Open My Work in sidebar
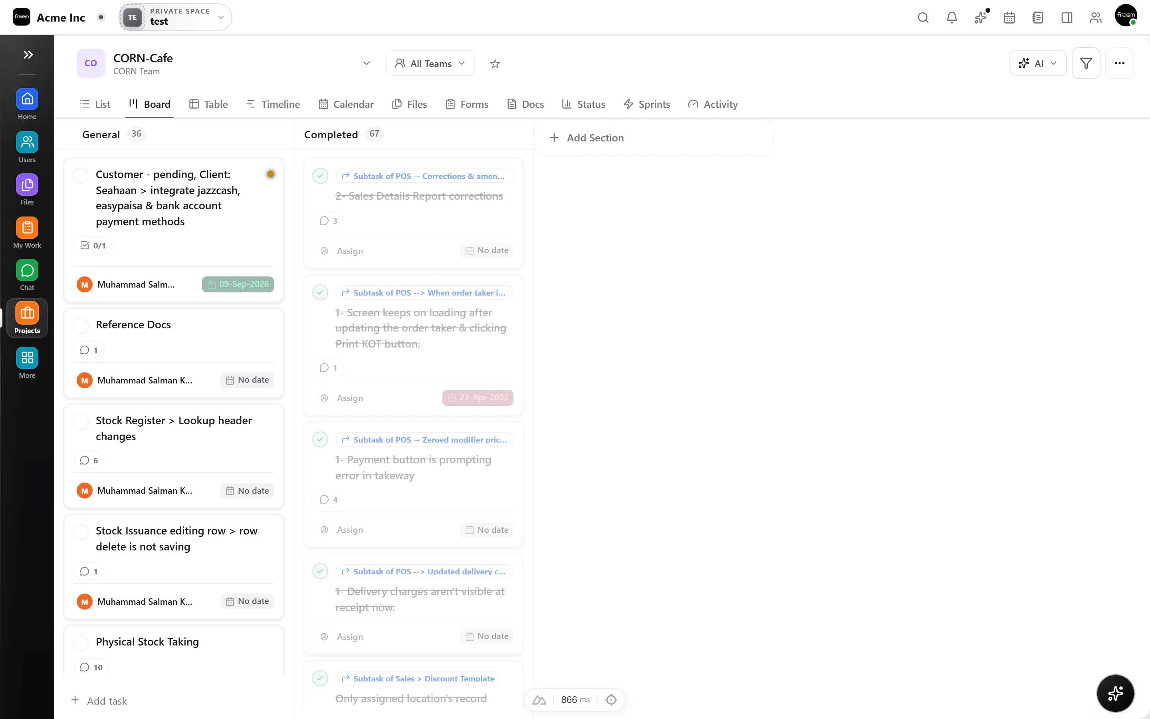Viewport: 1150px width, 719px height. click(x=27, y=232)
